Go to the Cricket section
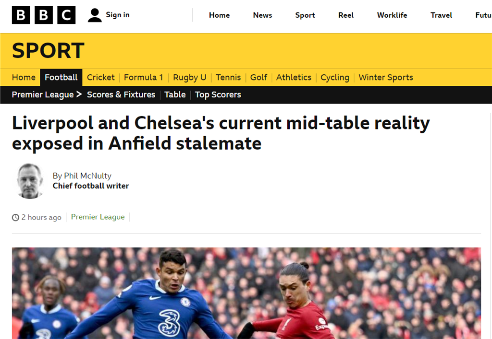 pos(101,77)
